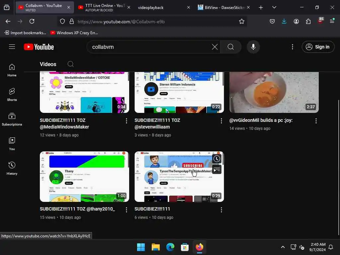The image size is (340, 255).
Task: Show hidden system tray icons chevron
Action: pyautogui.click(x=283, y=247)
